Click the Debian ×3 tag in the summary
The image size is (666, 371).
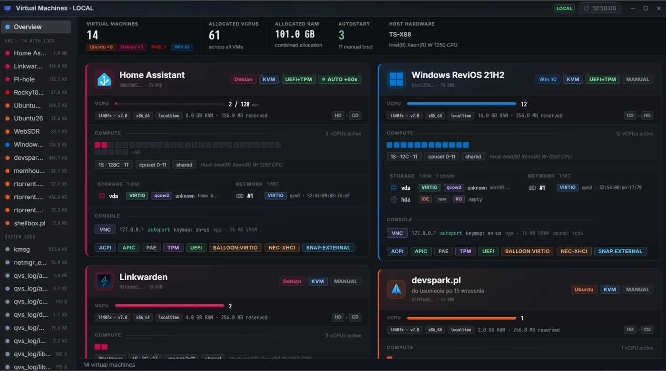click(x=132, y=47)
